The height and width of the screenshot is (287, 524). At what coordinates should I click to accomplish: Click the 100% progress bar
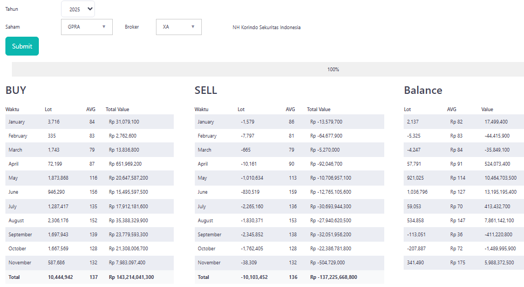268,70
